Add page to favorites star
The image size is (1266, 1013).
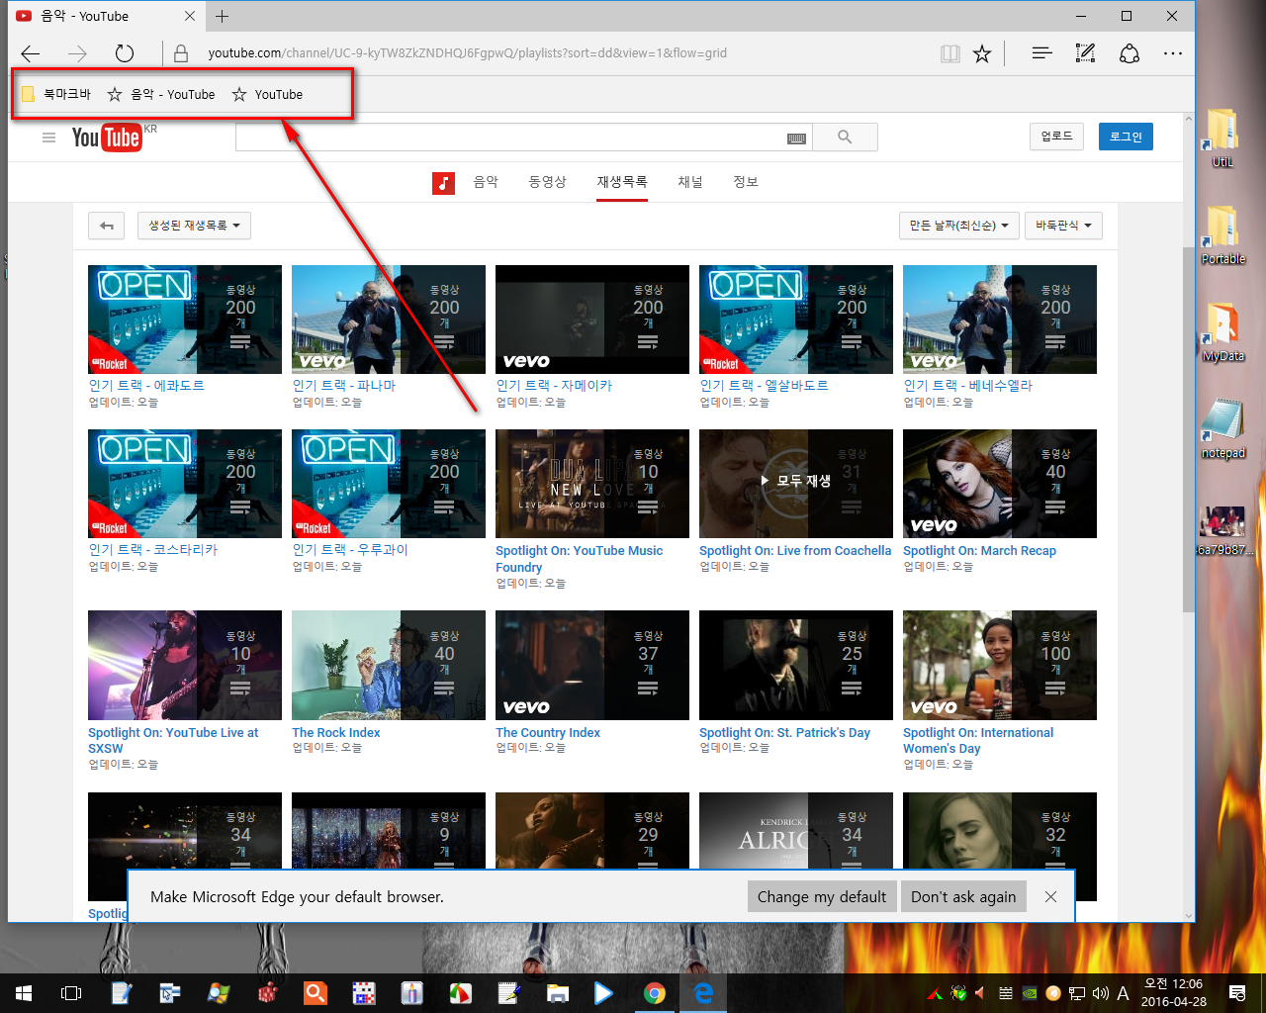[982, 53]
